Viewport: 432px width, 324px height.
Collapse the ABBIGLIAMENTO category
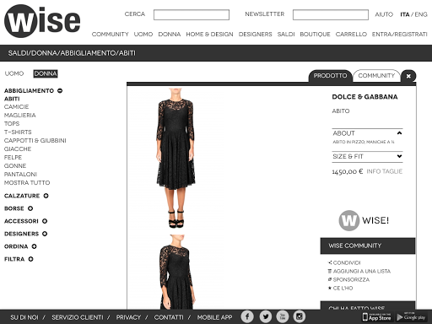[x=60, y=90]
